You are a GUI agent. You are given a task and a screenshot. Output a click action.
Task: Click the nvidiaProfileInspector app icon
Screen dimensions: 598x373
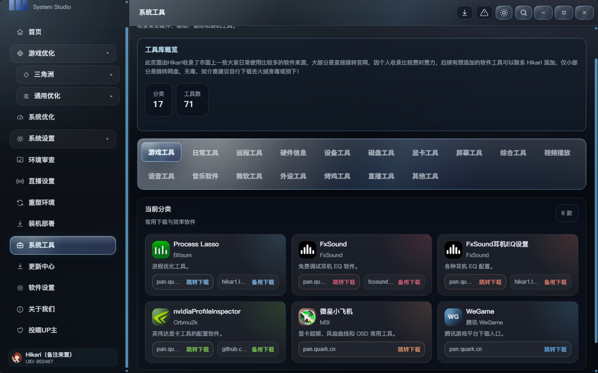[161, 317]
